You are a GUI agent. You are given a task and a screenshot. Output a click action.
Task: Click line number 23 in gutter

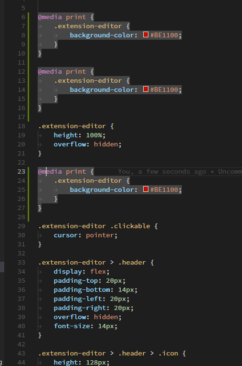21,172
